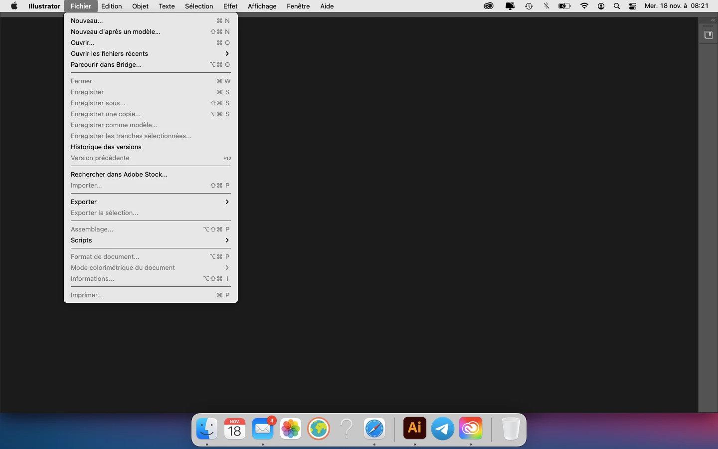Open Photos from the Dock
Screen dimensions: 718x449
[x=291, y=428]
